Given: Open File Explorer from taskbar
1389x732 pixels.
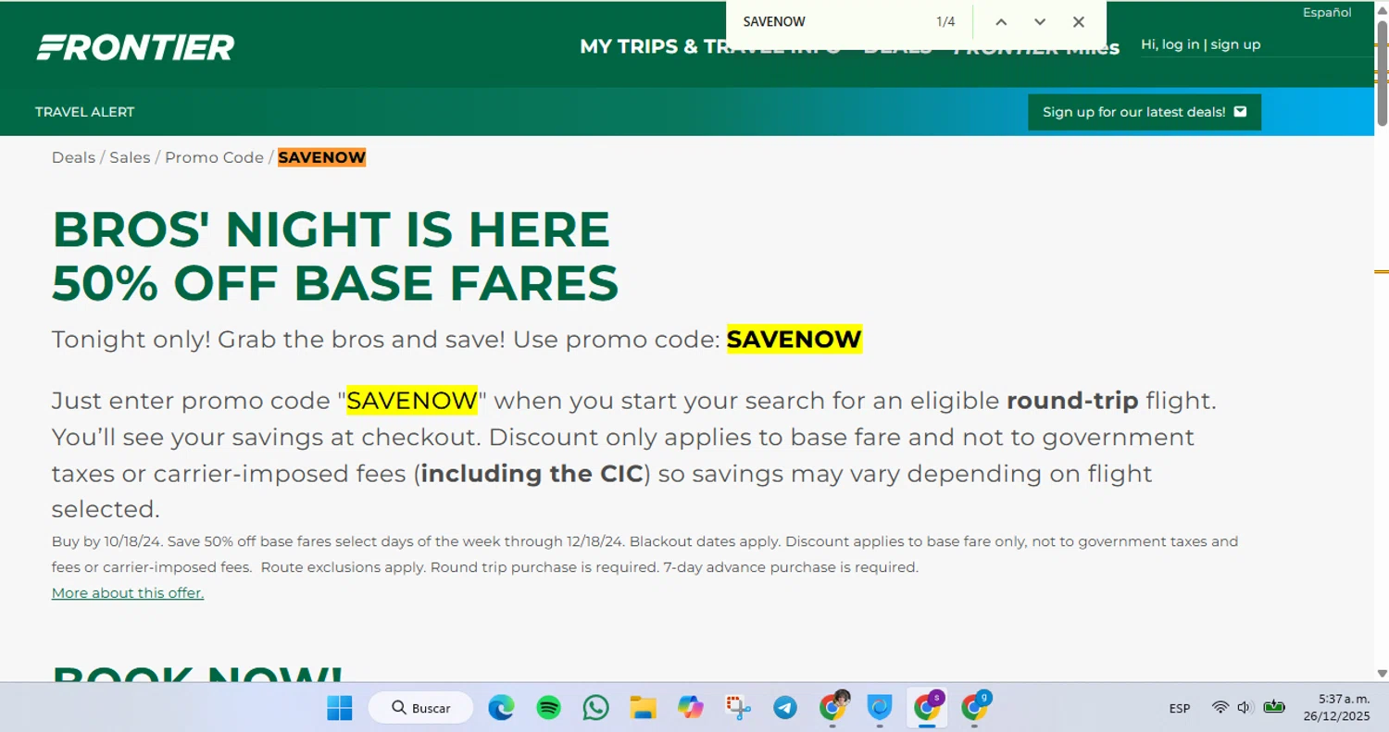Looking at the screenshot, I should click(644, 708).
